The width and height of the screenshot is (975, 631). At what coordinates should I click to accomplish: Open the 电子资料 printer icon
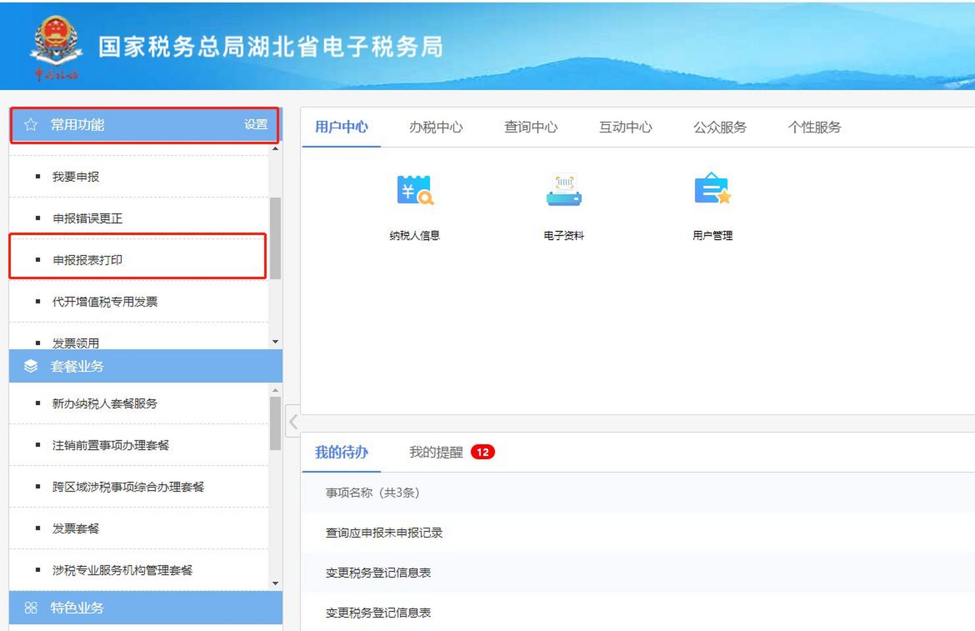(563, 192)
